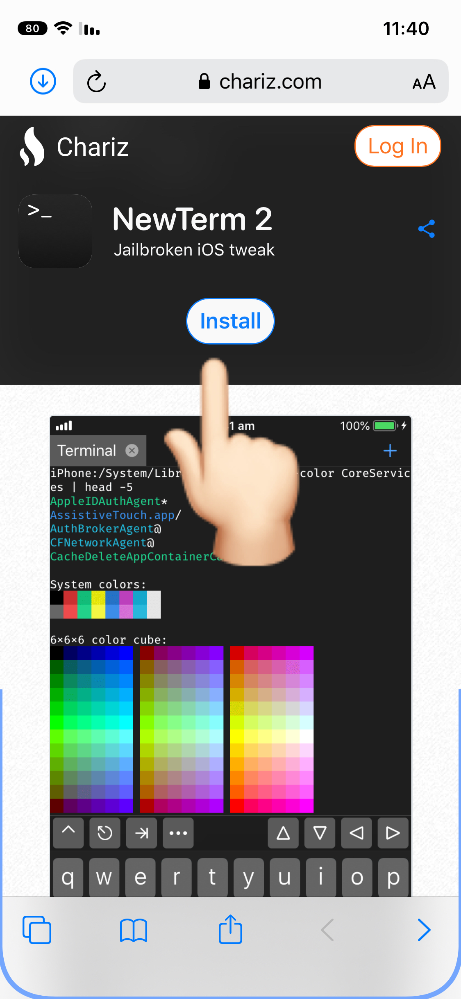
Task: Tap the t key on the screenshot keyboard
Action: (x=212, y=877)
